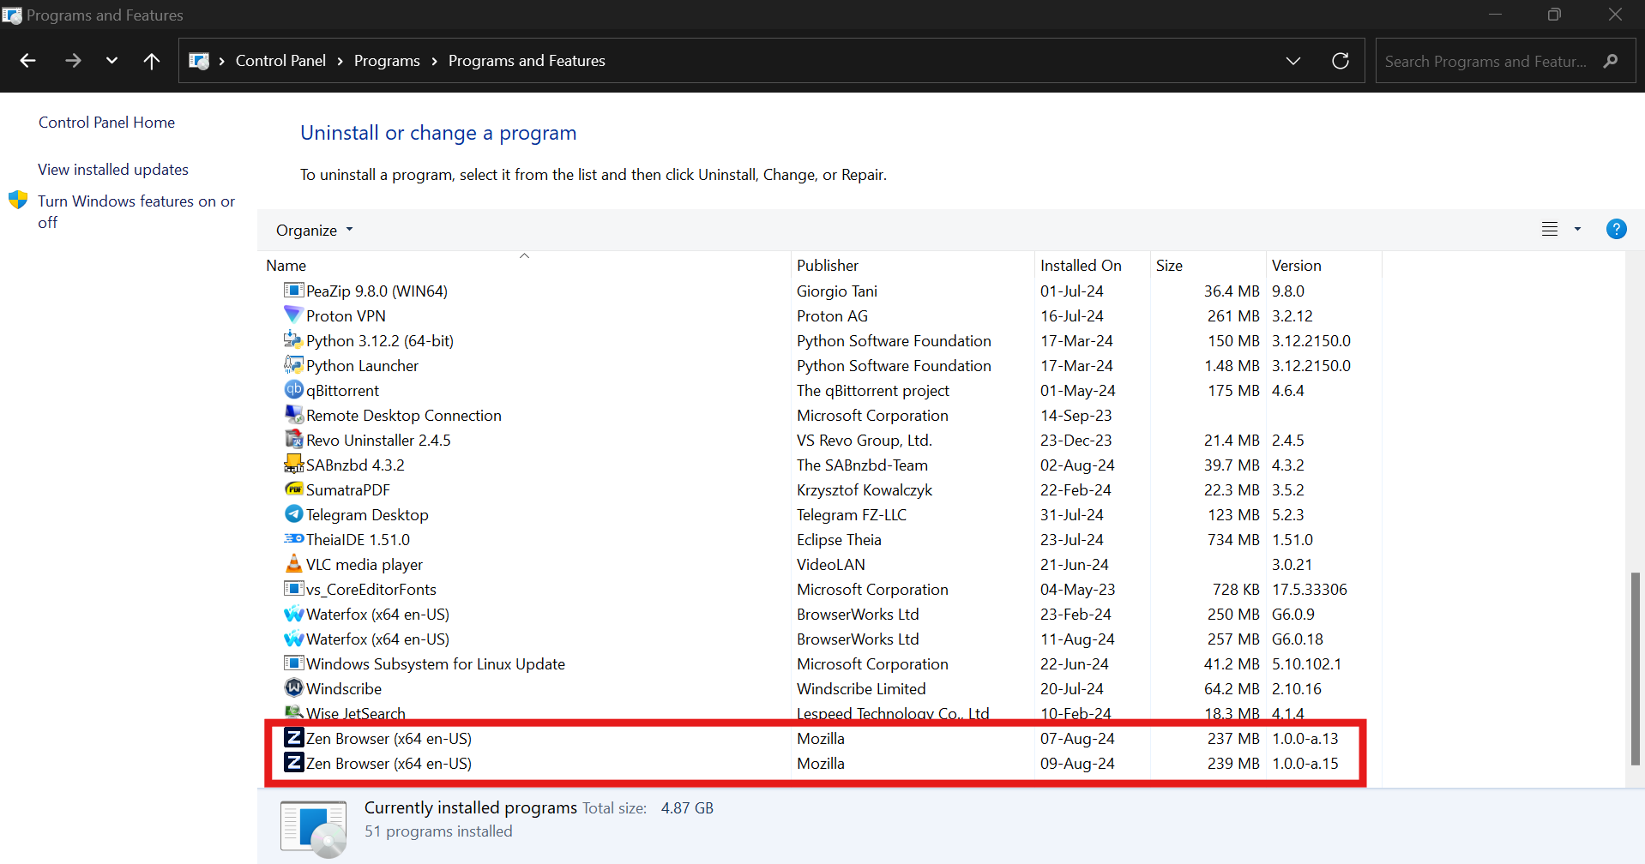
Task: Open the address bar history dropdown
Action: [x=1292, y=61]
